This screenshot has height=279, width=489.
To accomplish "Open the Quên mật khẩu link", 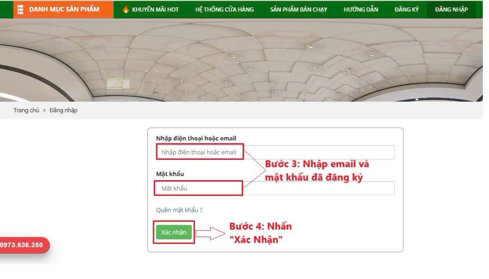I will coord(179,210).
